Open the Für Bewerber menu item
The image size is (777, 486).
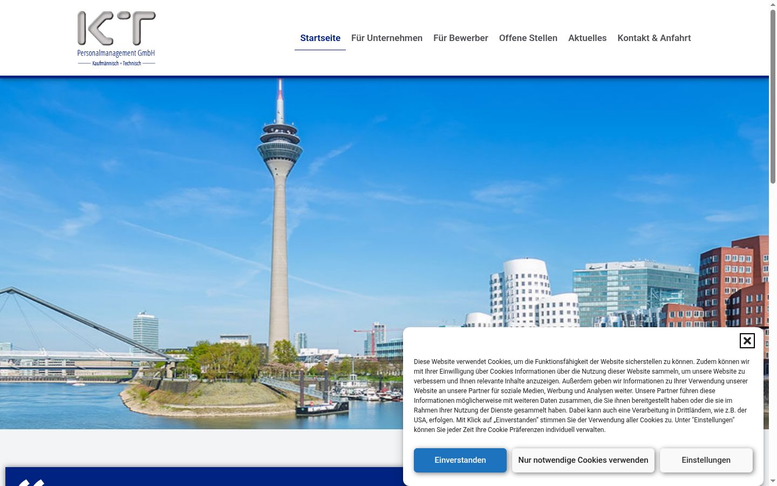[x=461, y=38]
